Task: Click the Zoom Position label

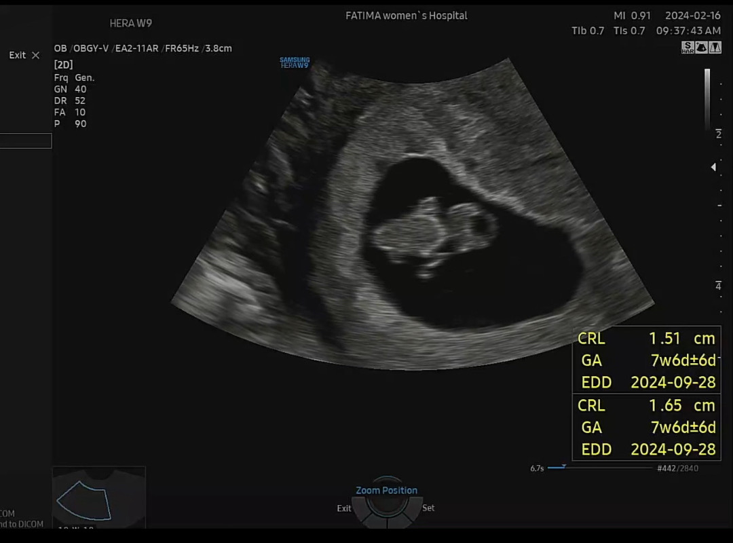Action: point(386,490)
